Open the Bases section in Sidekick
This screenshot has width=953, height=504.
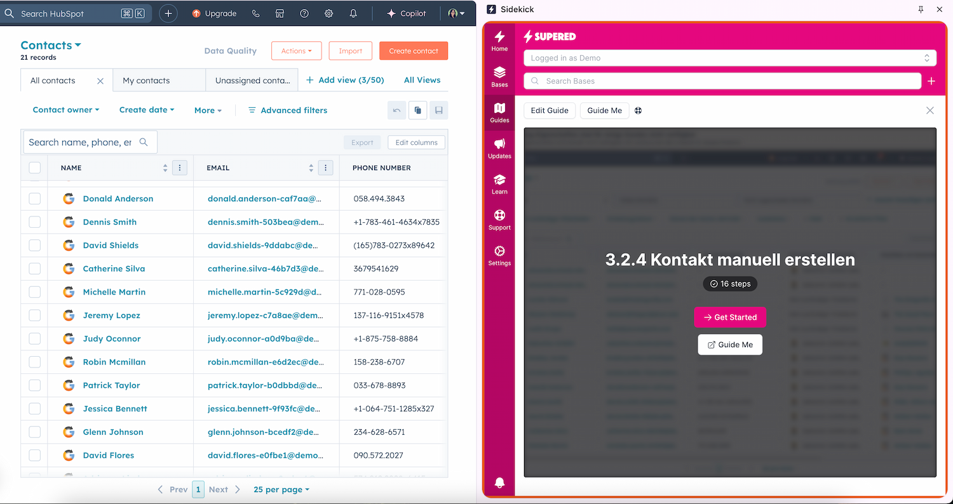click(x=499, y=77)
